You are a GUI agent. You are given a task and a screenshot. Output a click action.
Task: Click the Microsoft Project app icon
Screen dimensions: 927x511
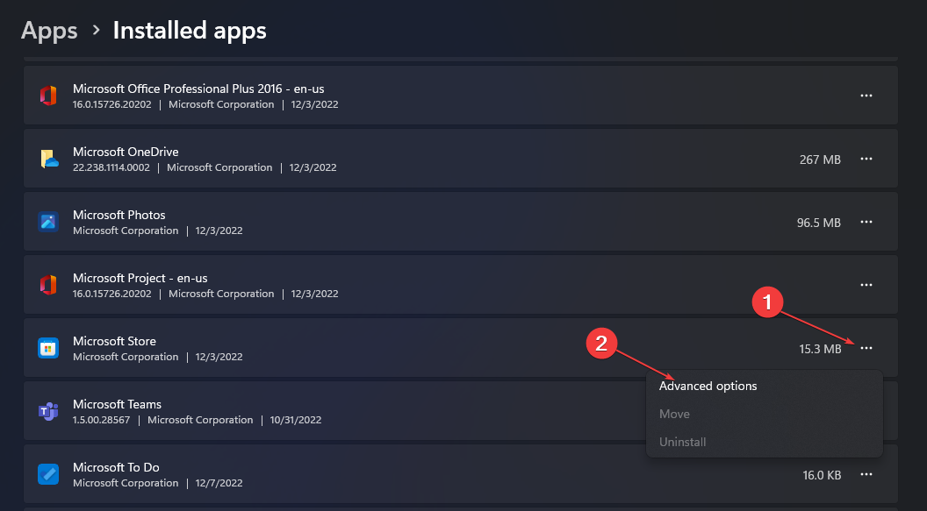tap(48, 285)
